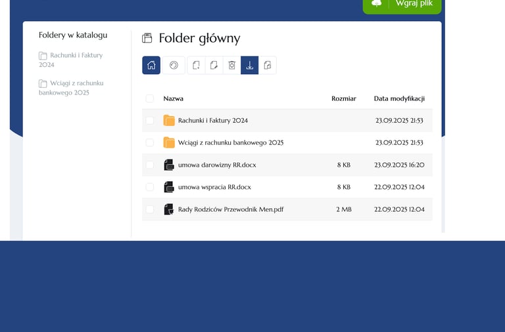Click the rename/edit file icon
The width and height of the screenshot is (505, 332).
pyautogui.click(x=214, y=65)
